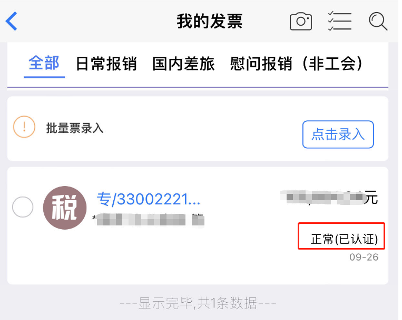Tap the invoice date 09-26

364,257
